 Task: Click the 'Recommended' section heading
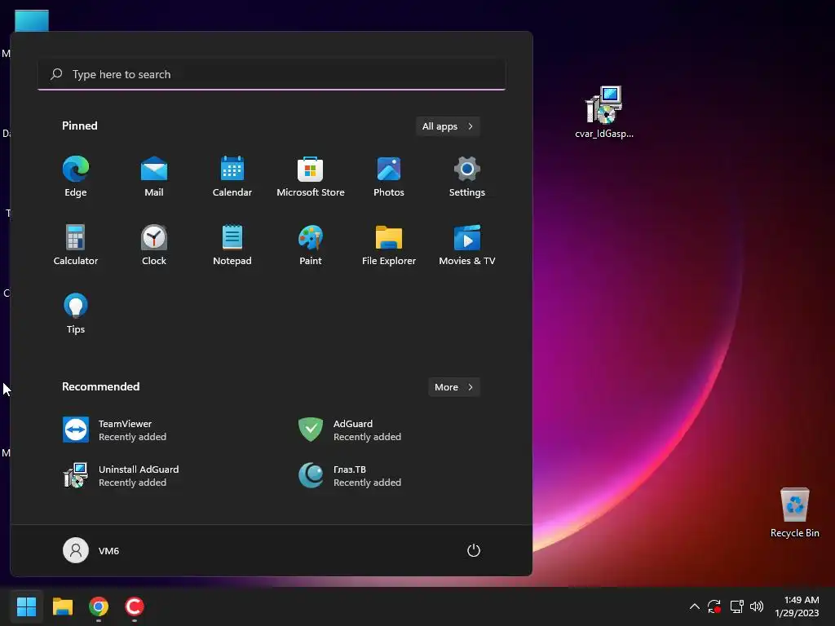pos(100,386)
